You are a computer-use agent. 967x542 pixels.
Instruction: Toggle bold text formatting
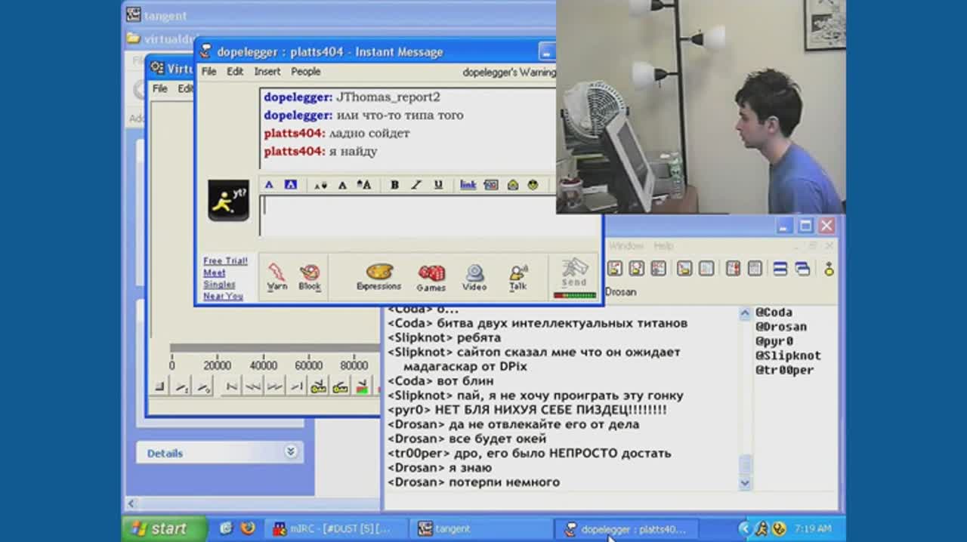tap(394, 185)
